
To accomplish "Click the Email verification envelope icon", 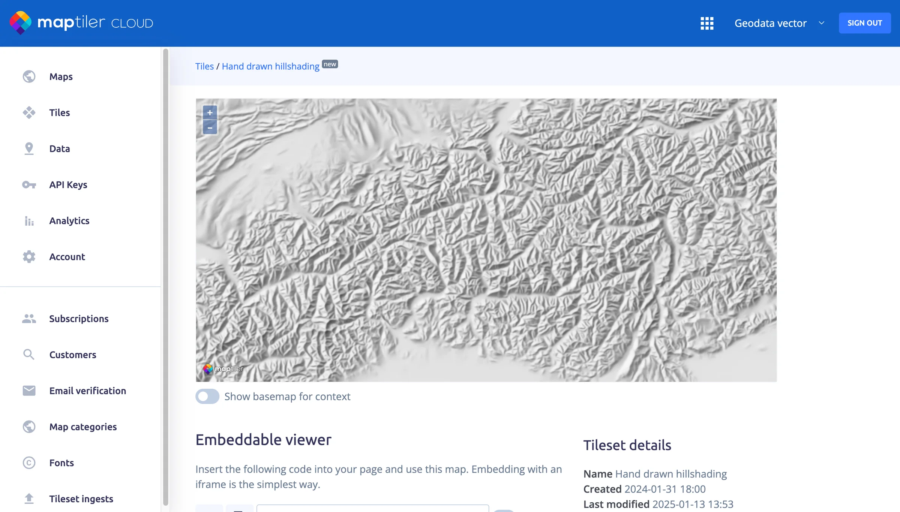I will coord(29,391).
